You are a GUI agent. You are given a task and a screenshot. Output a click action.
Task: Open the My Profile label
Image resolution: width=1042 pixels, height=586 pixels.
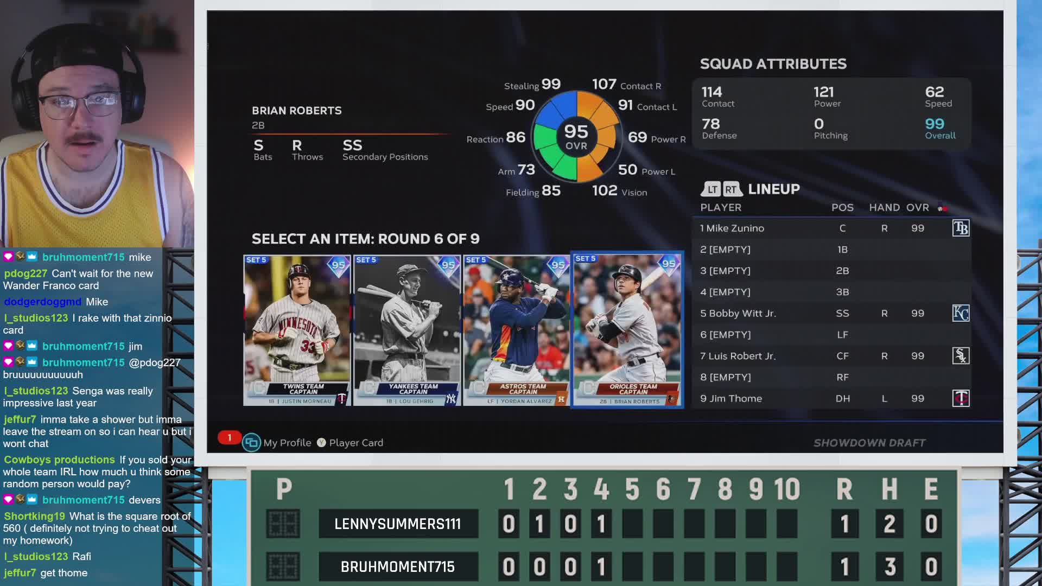pos(287,443)
